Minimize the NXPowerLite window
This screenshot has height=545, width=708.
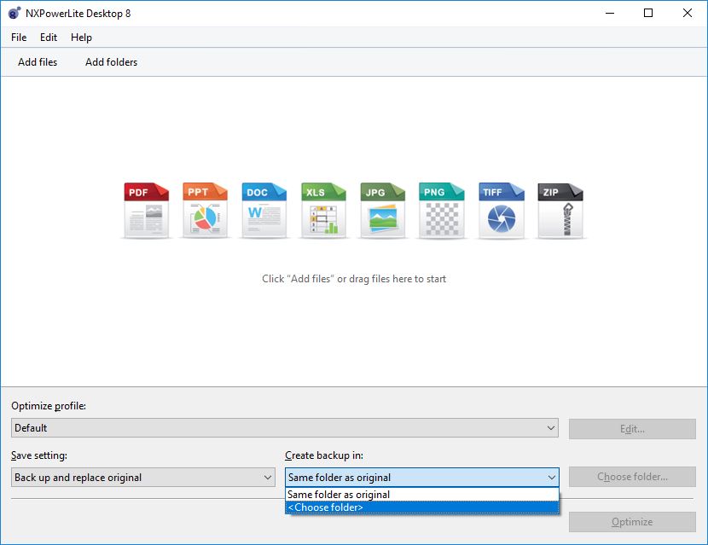tap(610, 13)
